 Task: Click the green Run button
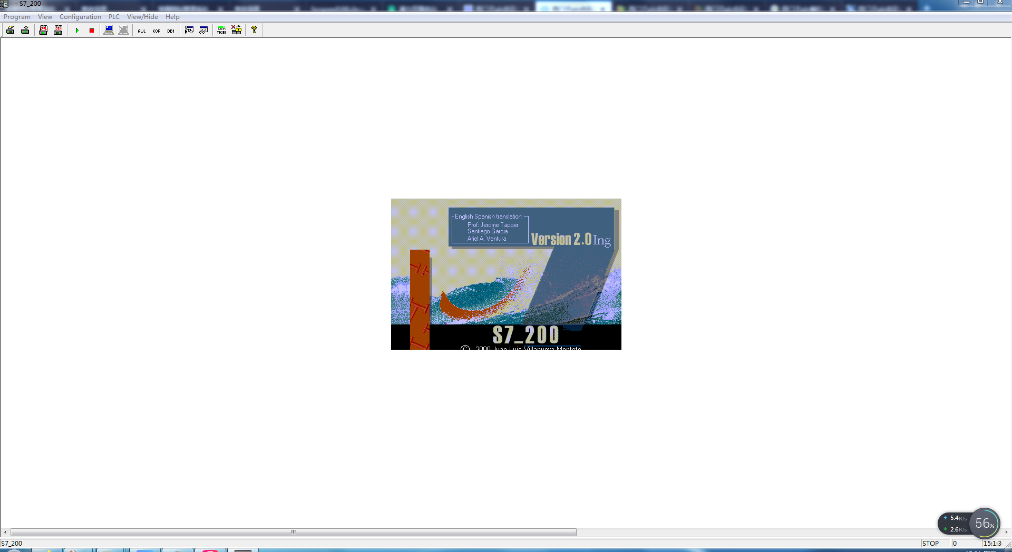(x=77, y=31)
